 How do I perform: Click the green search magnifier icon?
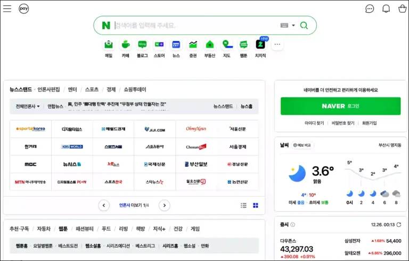click(x=304, y=25)
